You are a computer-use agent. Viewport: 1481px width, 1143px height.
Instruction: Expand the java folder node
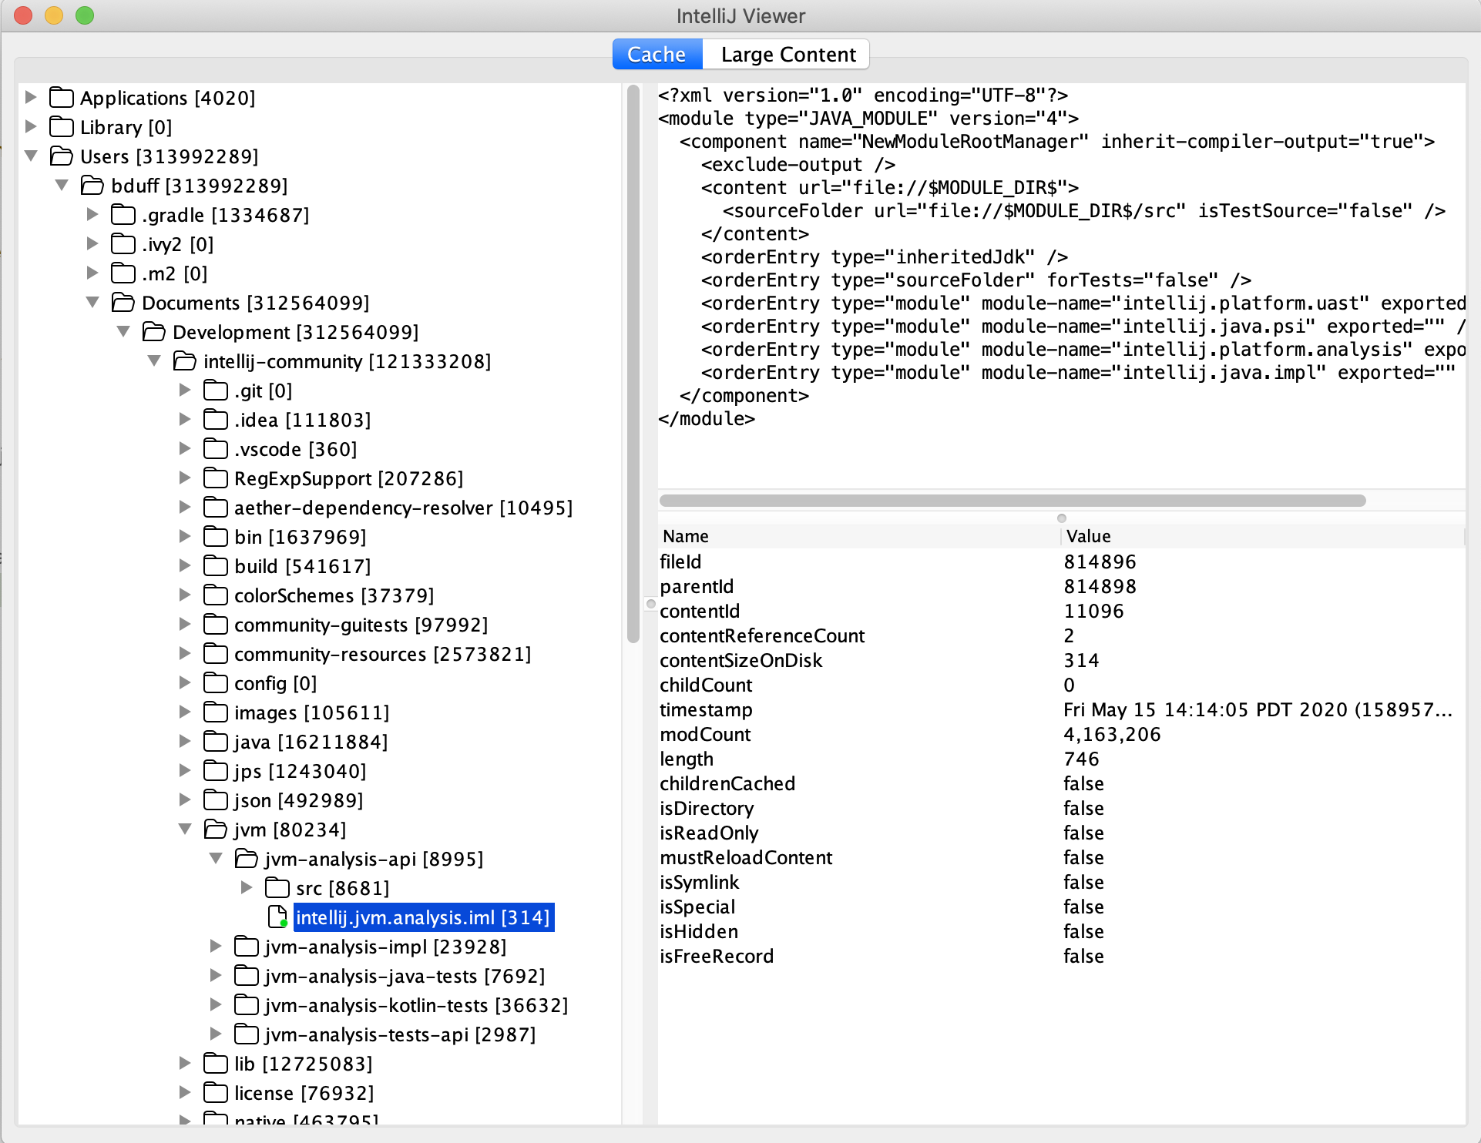[185, 741]
